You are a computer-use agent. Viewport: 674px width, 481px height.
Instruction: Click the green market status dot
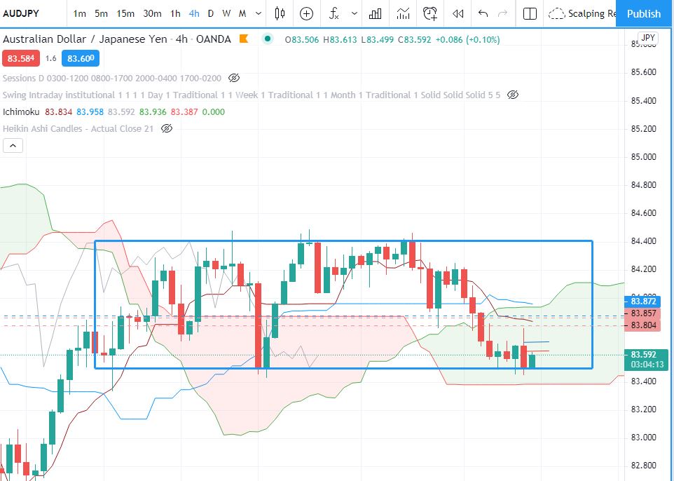tap(268, 39)
